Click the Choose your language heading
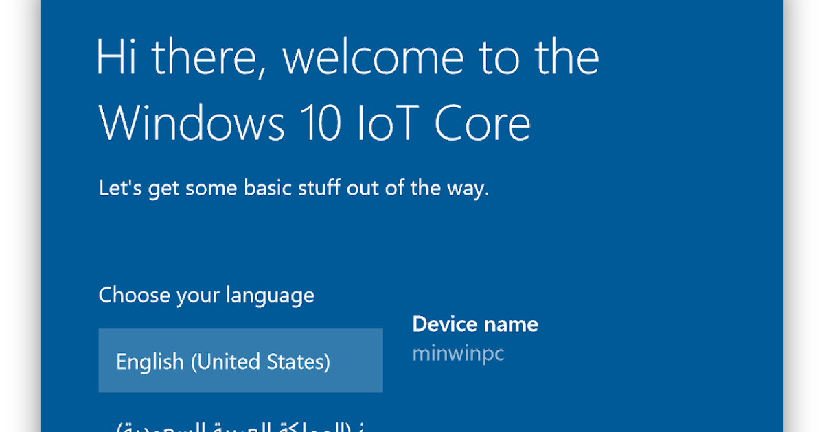Image resolution: width=824 pixels, height=432 pixels. (206, 295)
